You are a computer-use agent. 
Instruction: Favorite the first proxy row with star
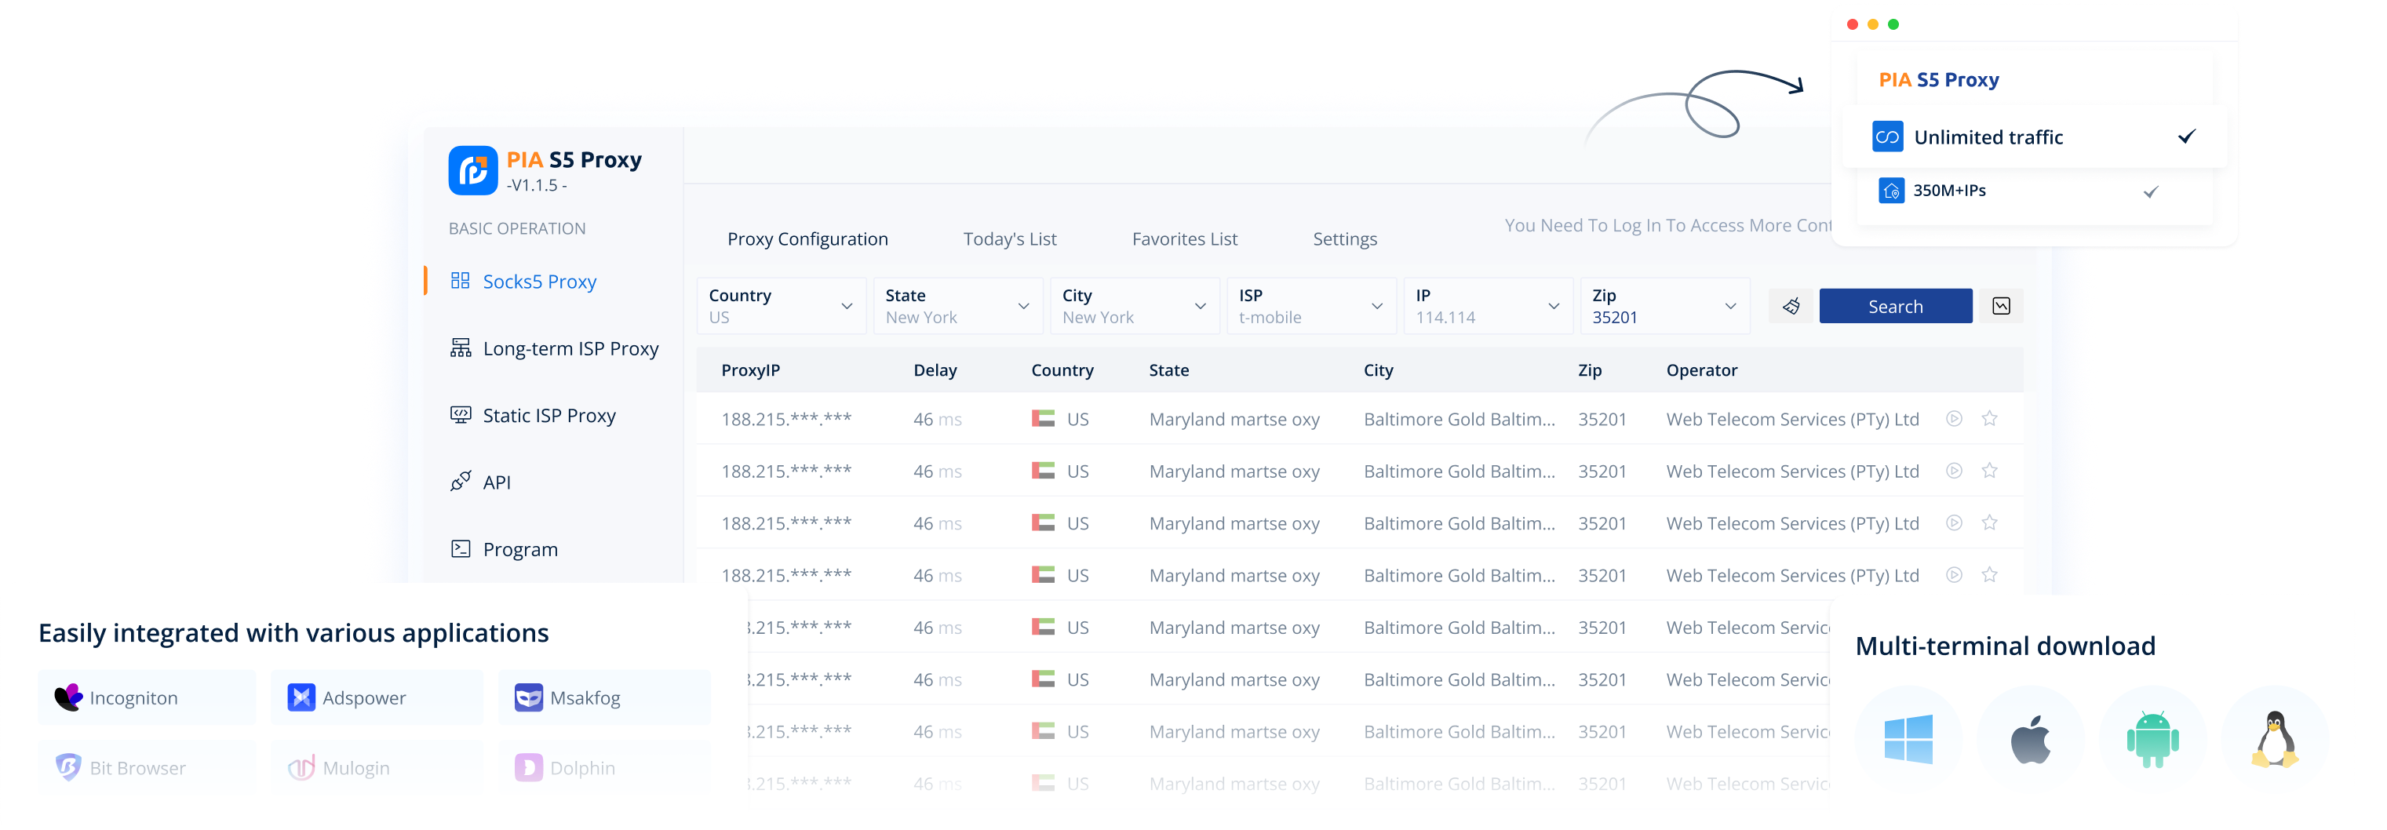[x=1988, y=419]
